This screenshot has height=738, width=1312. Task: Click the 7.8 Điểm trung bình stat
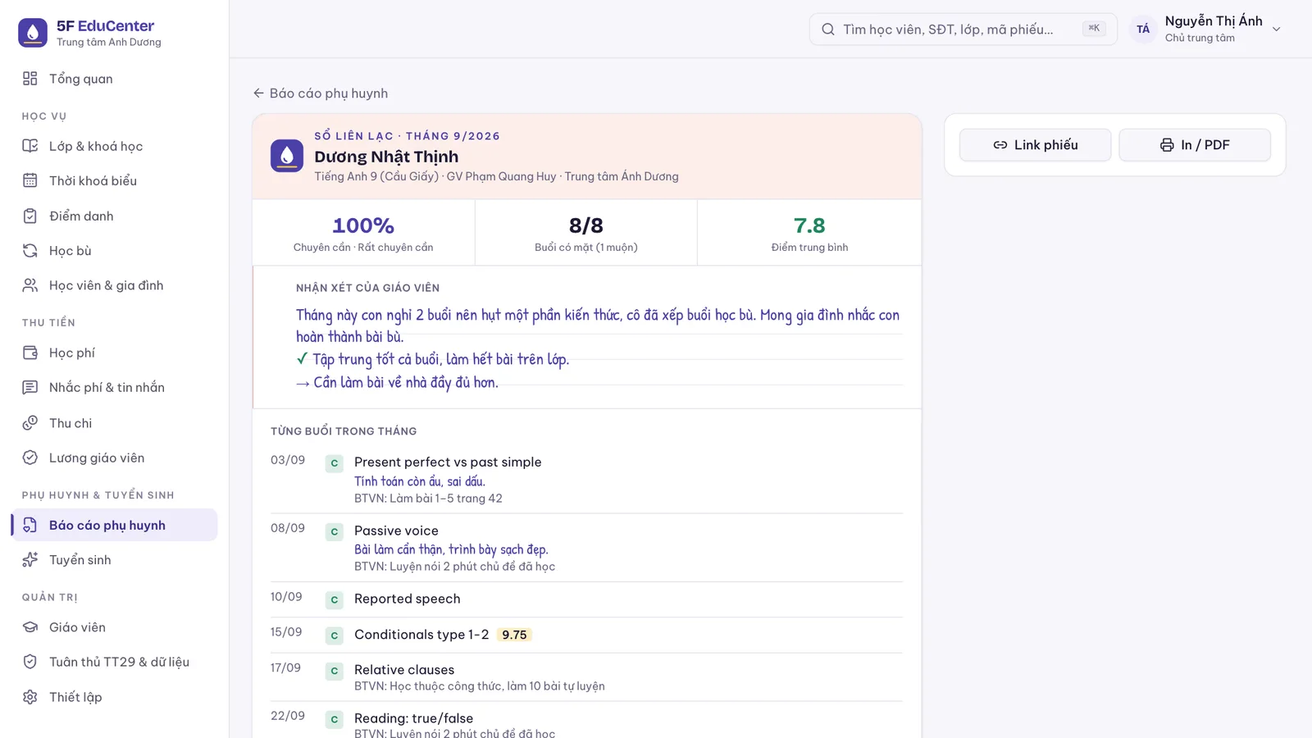tap(809, 233)
